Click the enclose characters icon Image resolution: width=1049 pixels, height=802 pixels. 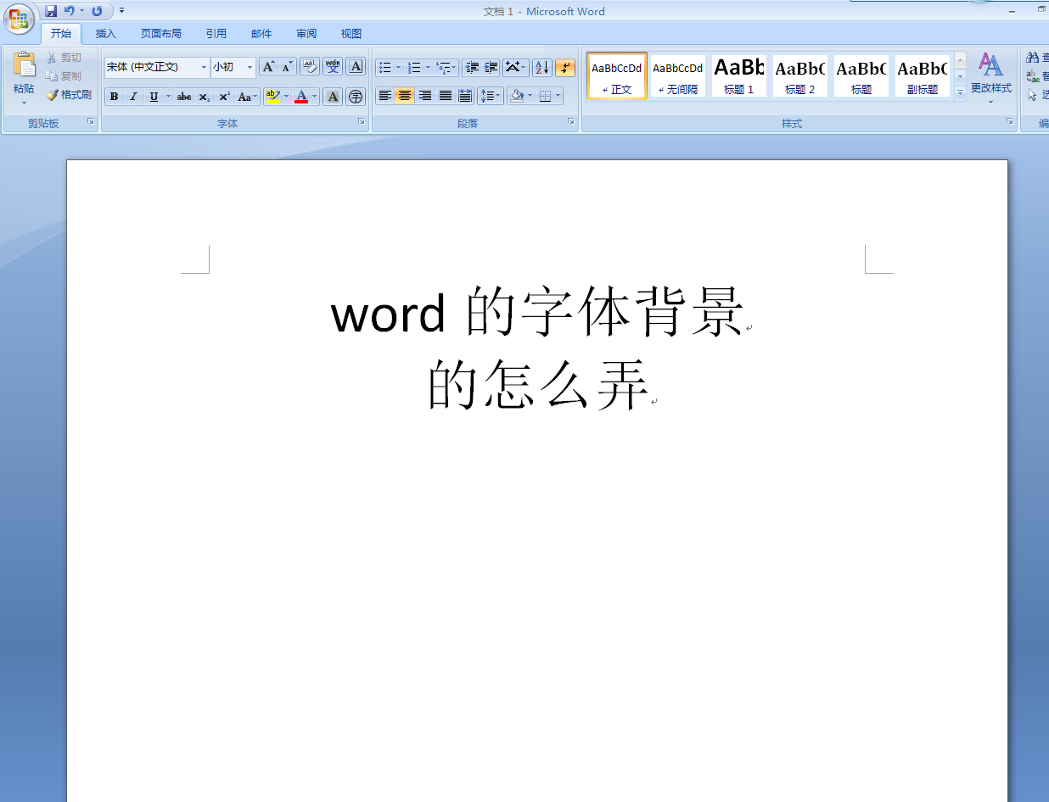coord(356,97)
